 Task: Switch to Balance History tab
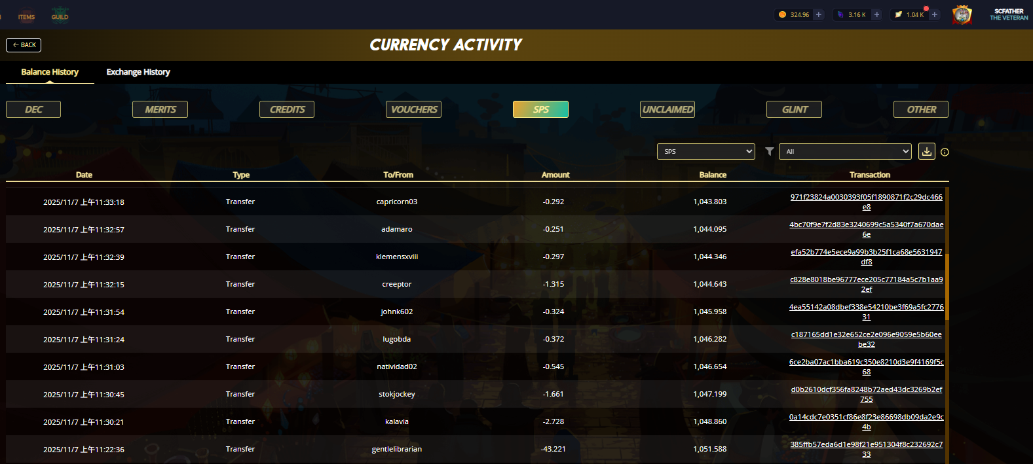(50, 72)
